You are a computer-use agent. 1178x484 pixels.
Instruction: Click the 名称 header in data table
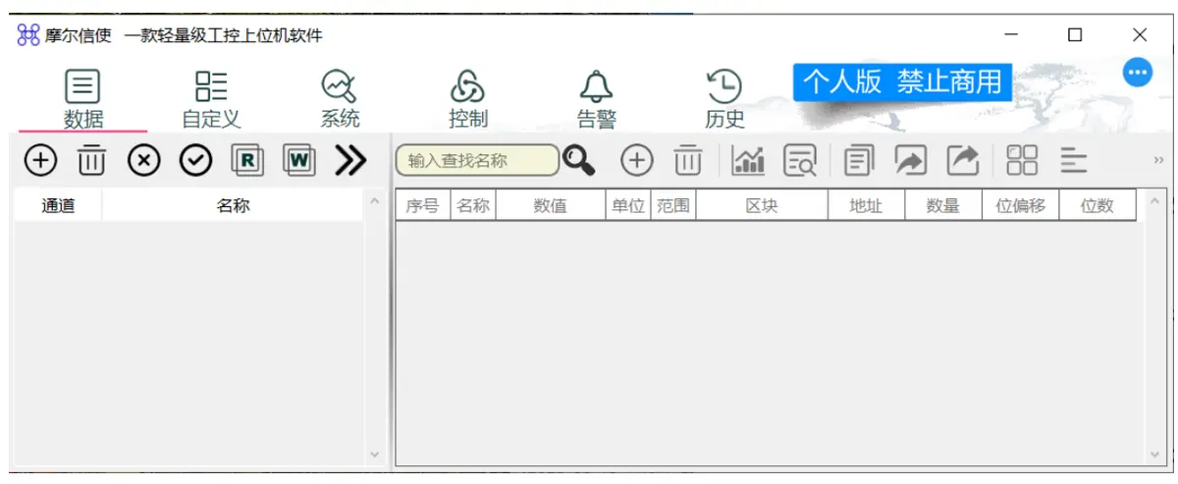(472, 206)
